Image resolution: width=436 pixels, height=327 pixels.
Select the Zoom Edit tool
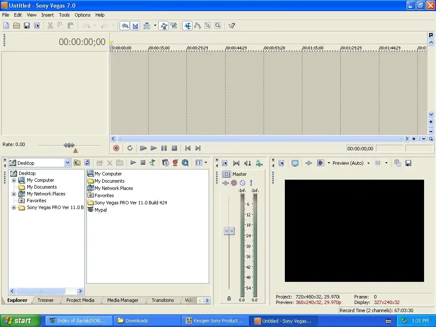[x=218, y=26]
